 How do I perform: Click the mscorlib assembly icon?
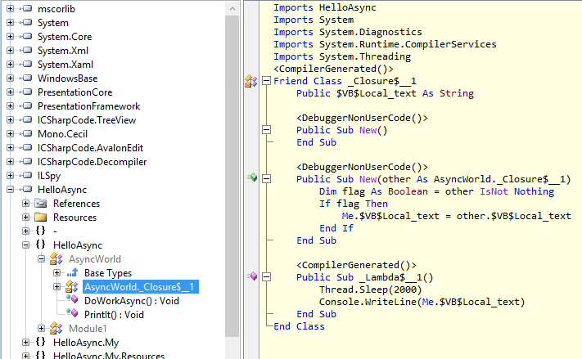click(27, 8)
